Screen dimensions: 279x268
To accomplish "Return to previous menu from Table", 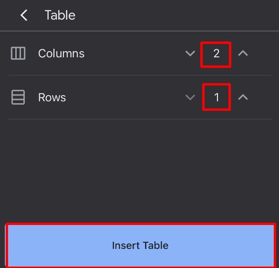I will point(24,15).
